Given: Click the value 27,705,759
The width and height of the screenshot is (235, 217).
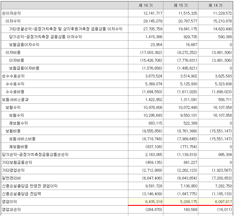Looking at the screenshot, I should (153, 29).
